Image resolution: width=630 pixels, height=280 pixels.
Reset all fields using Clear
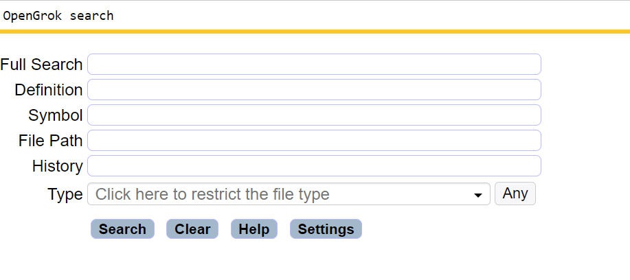(x=192, y=229)
